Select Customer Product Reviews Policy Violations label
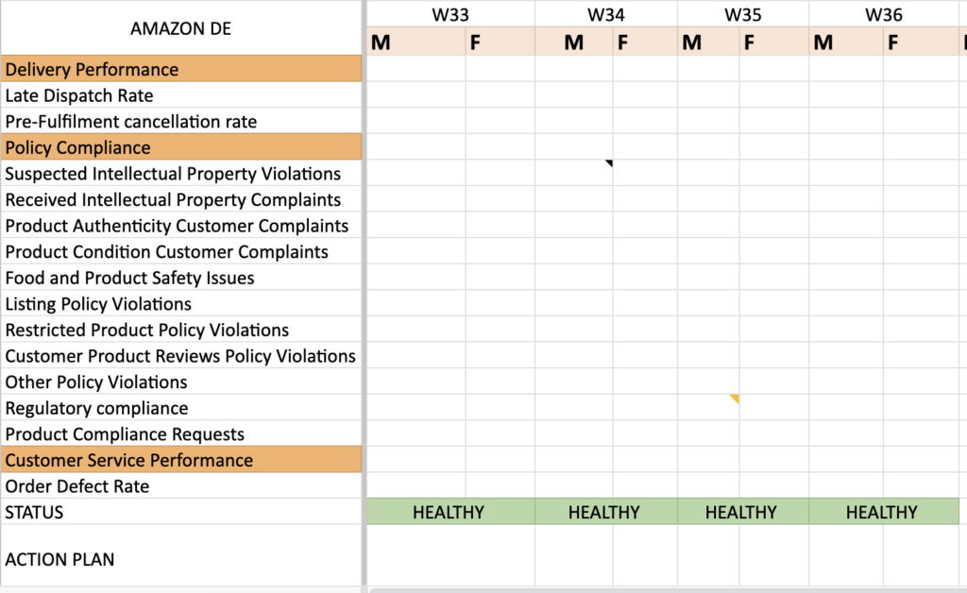The width and height of the screenshot is (967, 593). pyautogui.click(x=181, y=356)
